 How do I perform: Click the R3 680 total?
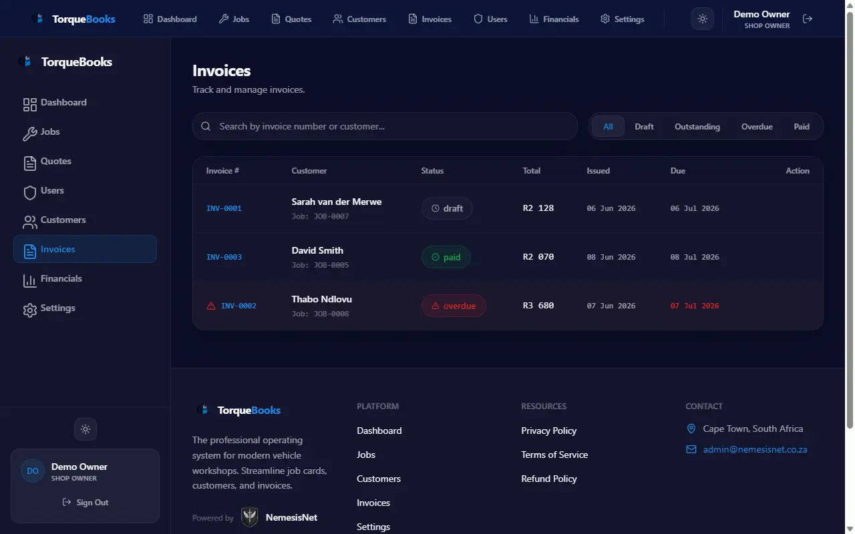[538, 306]
